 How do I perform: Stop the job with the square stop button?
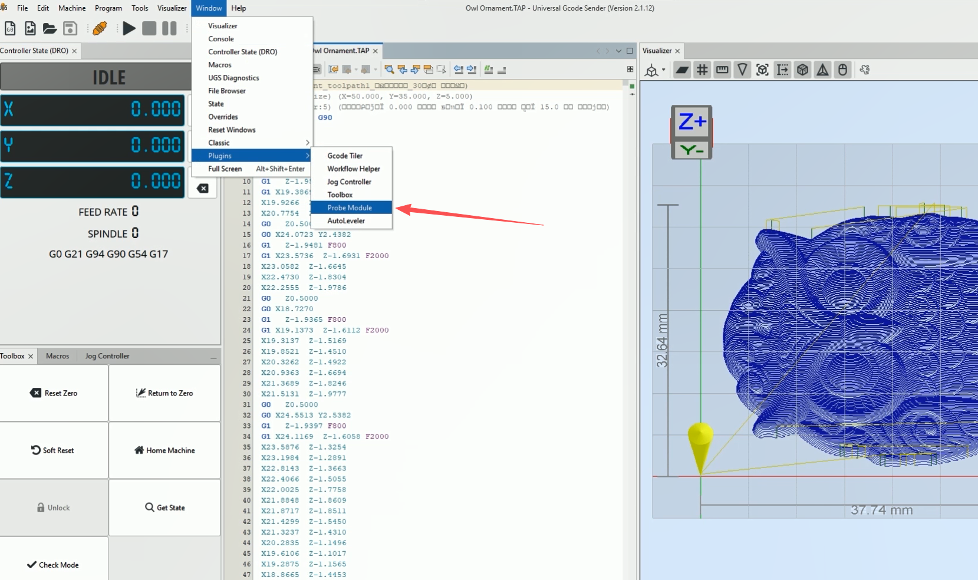[x=149, y=28]
